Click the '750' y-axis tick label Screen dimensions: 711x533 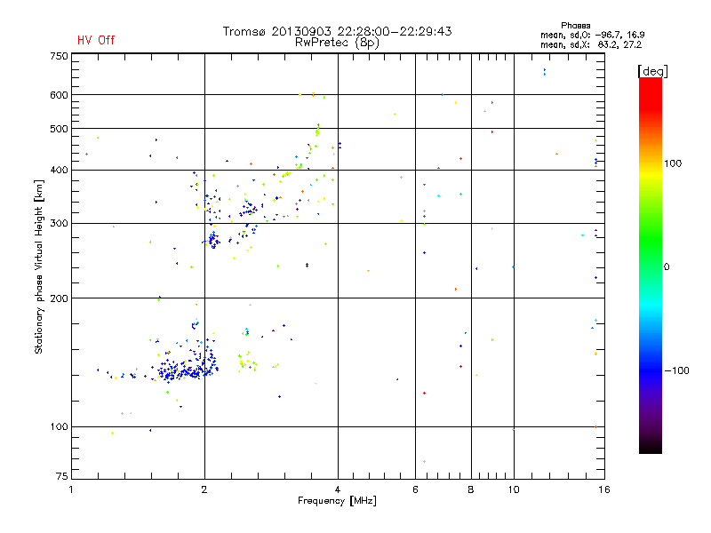pyautogui.click(x=60, y=56)
